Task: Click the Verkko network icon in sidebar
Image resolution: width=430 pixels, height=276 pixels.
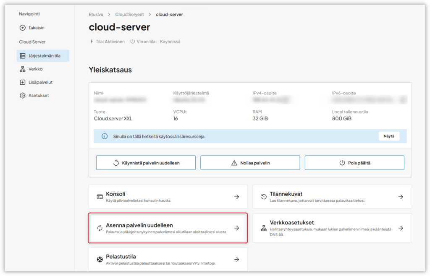Action: click(23, 69)
